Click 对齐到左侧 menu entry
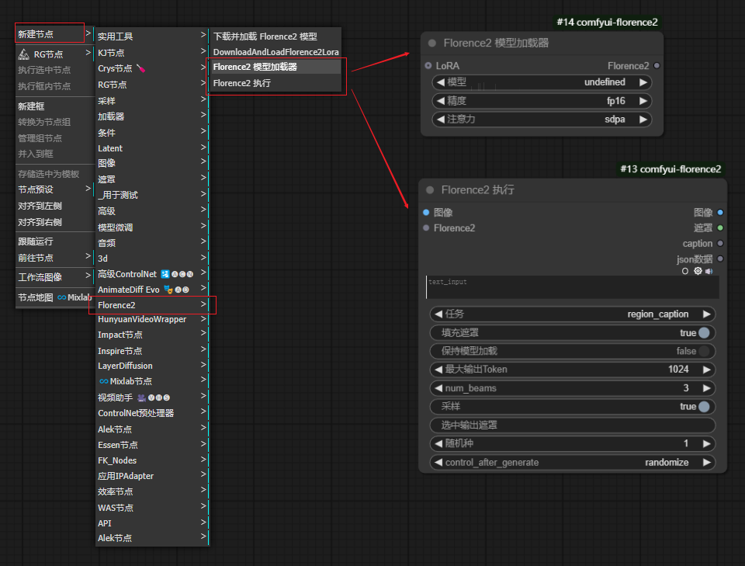This screenshot has width=745, height=566. (x=54, y=206)
